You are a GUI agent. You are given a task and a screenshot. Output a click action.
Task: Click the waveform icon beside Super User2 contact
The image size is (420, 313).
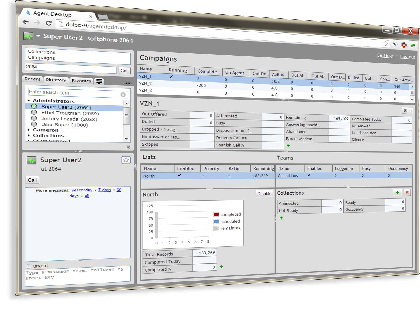point(32,161)
